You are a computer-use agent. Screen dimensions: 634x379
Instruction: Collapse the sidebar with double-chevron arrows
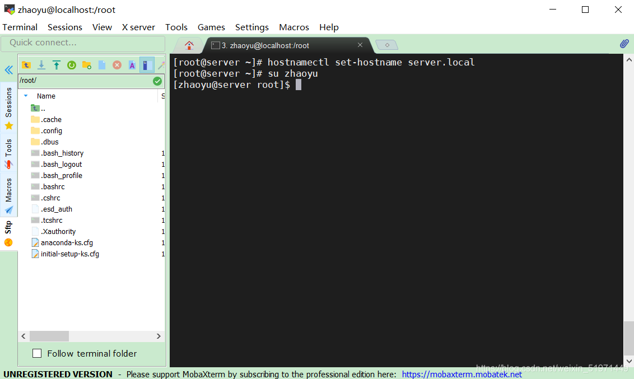[9, 70]
